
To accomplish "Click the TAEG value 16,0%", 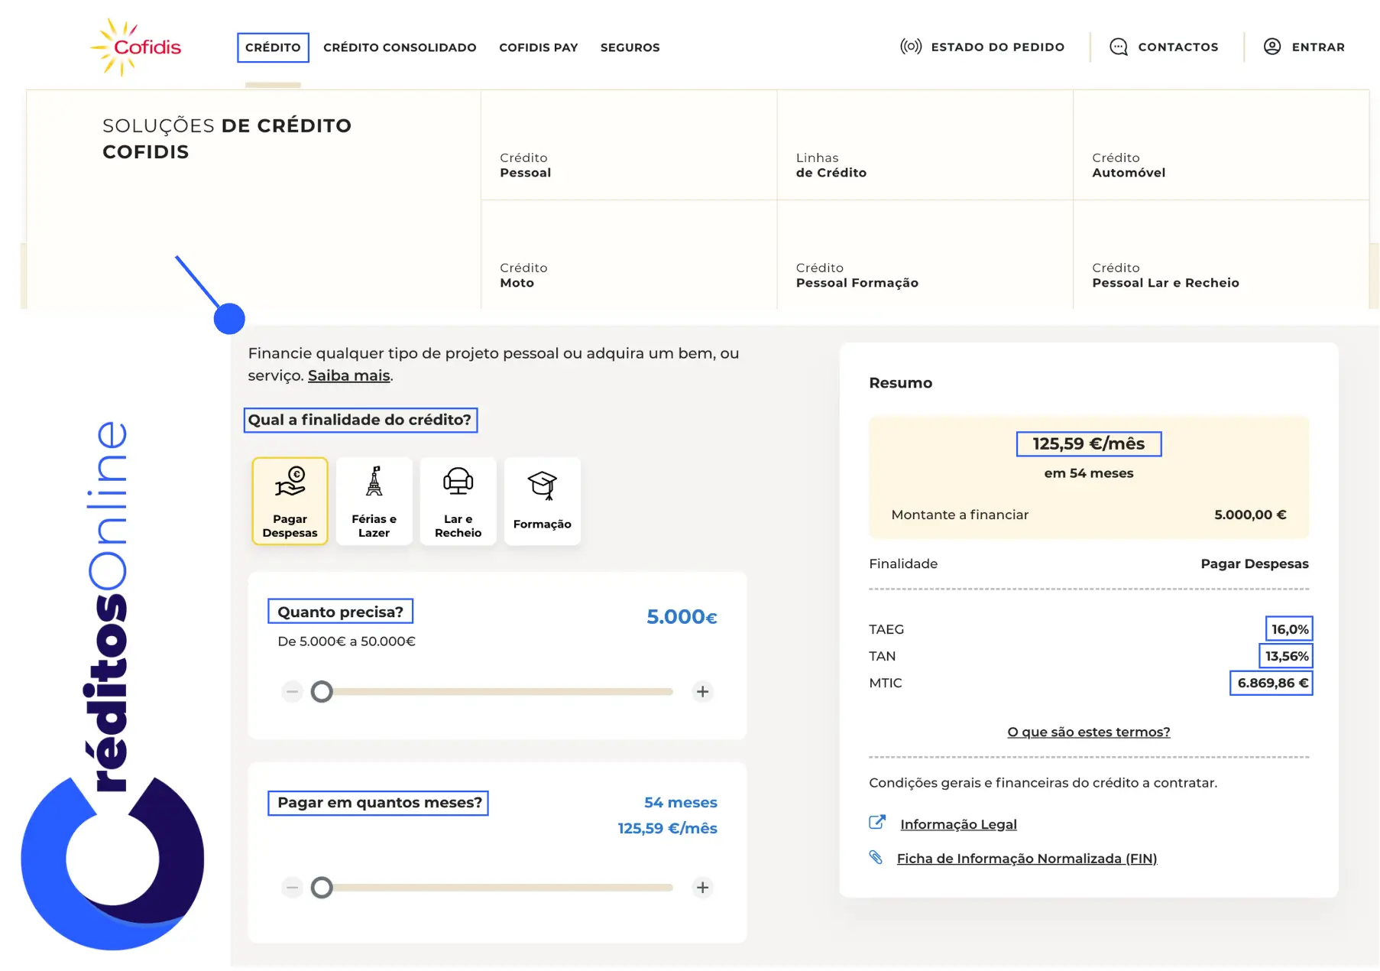I will pos(1290,629).
